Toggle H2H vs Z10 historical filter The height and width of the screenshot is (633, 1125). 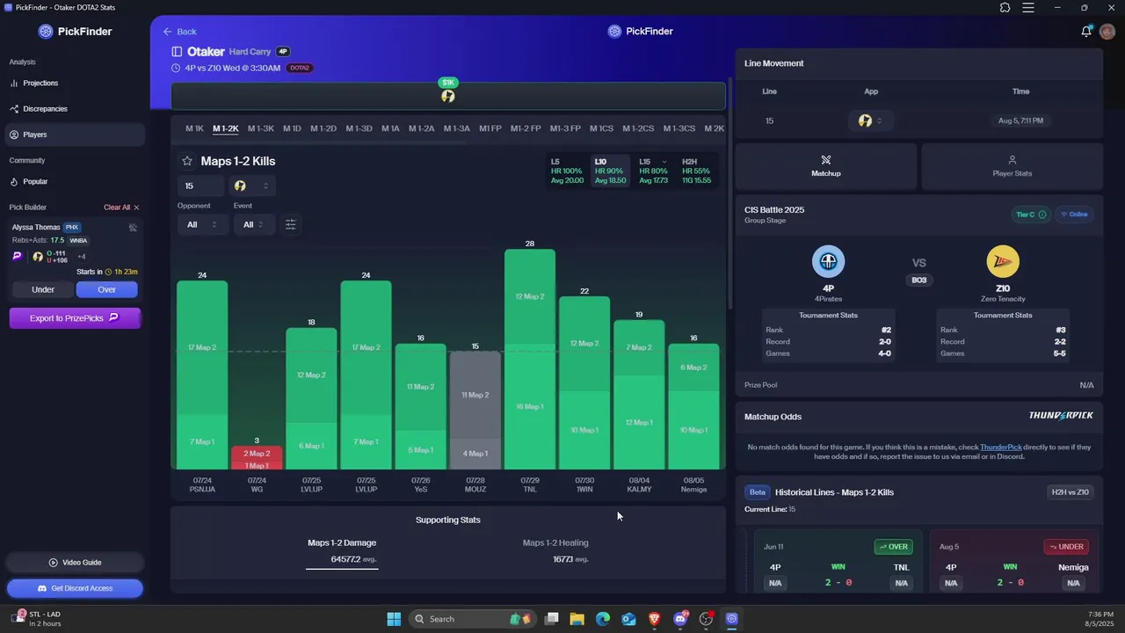coord(1070,492)
